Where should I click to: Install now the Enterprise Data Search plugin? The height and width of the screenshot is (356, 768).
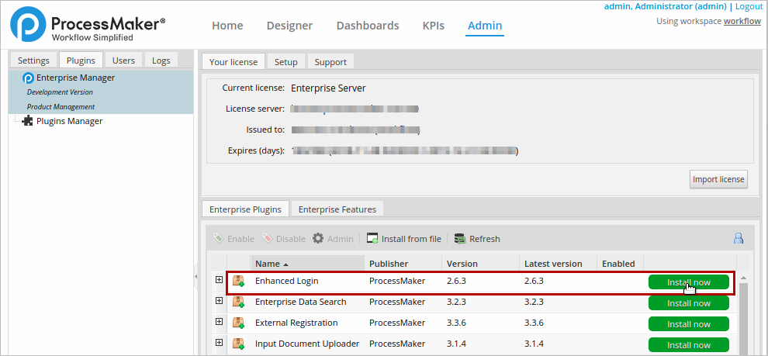pos(688,303)
